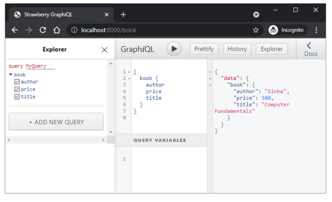Uncheck the price field checkbox
The width and height of the screenshot is (332, 202).
17,89
